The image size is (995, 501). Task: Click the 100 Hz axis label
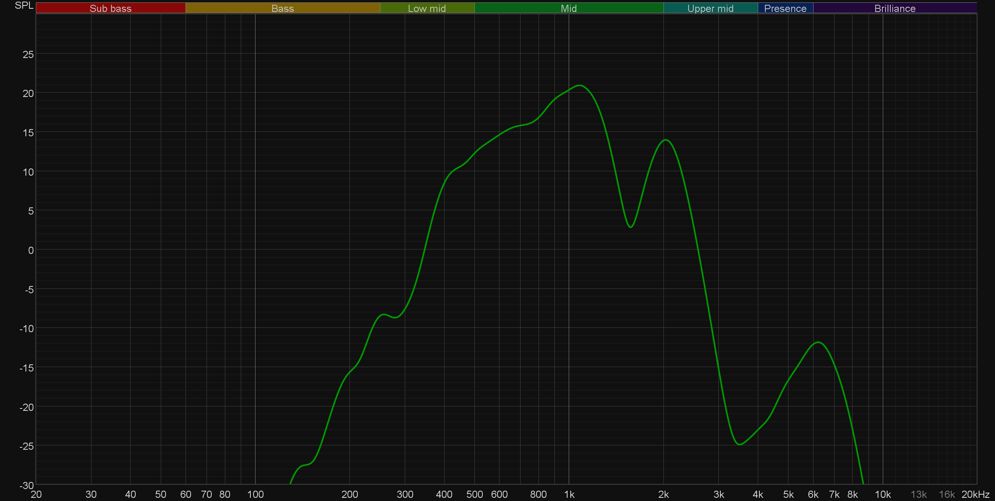click(x=255, y=495)
